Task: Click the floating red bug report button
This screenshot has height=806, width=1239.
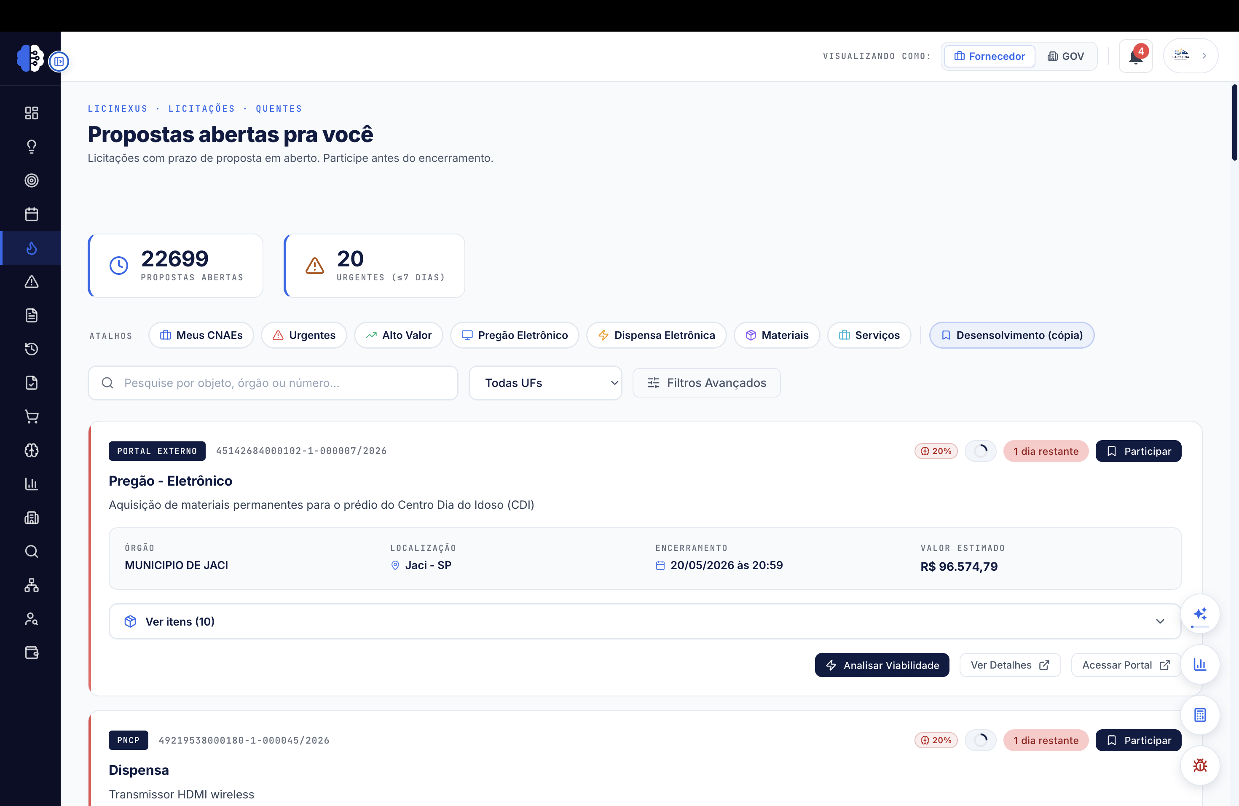Action: tap(1200, 766)
